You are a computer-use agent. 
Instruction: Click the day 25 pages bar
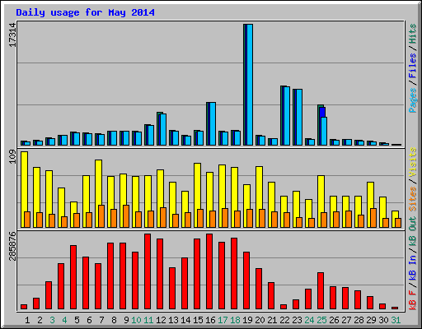coord(324,131)
